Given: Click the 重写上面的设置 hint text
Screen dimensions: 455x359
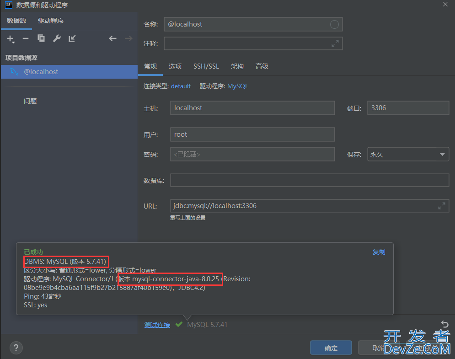Looking at the screenshot, I should point(188,218).
